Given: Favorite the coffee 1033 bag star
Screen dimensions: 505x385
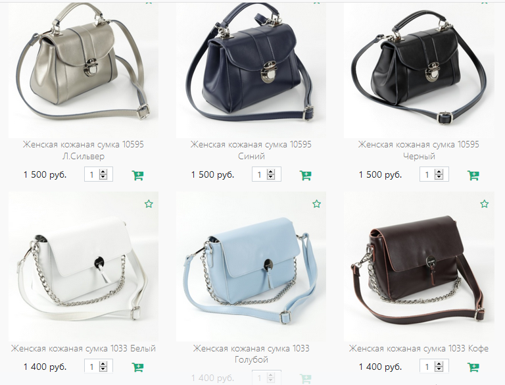Looking at the screenshot, I should click(485, 204).
